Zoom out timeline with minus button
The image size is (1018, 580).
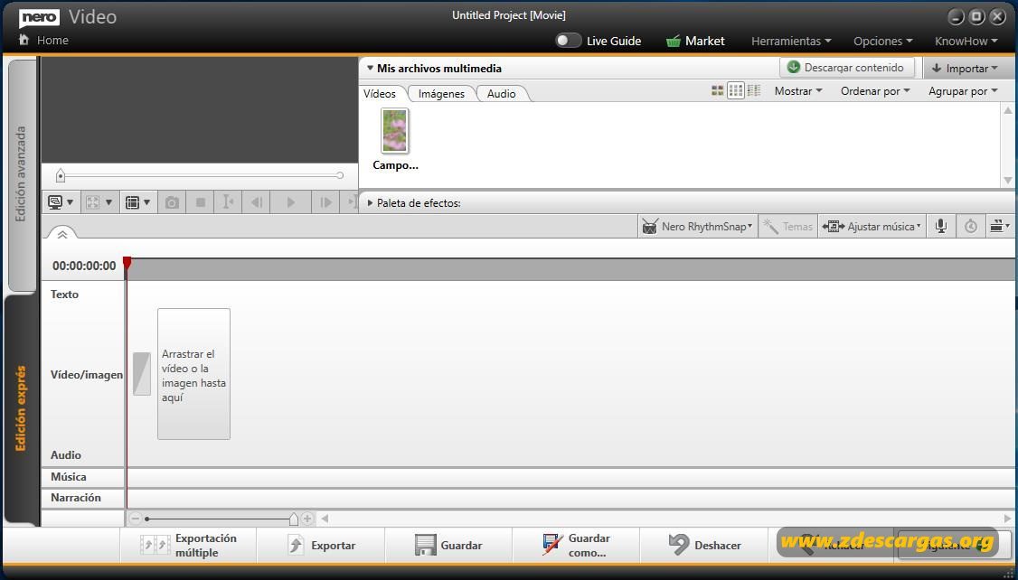coord(135,519)
